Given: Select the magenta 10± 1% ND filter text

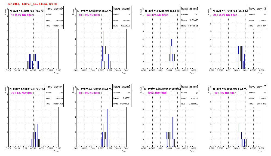Looking at the screenshot, I should [225, 93].
